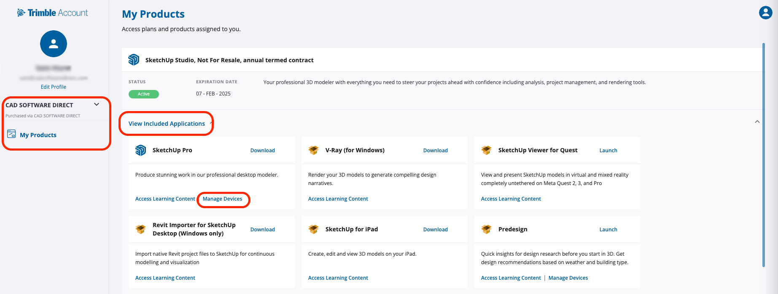
Task: Expand the CAD SOFTWARE DIRECT account dropdown
Action: [97, 105]
